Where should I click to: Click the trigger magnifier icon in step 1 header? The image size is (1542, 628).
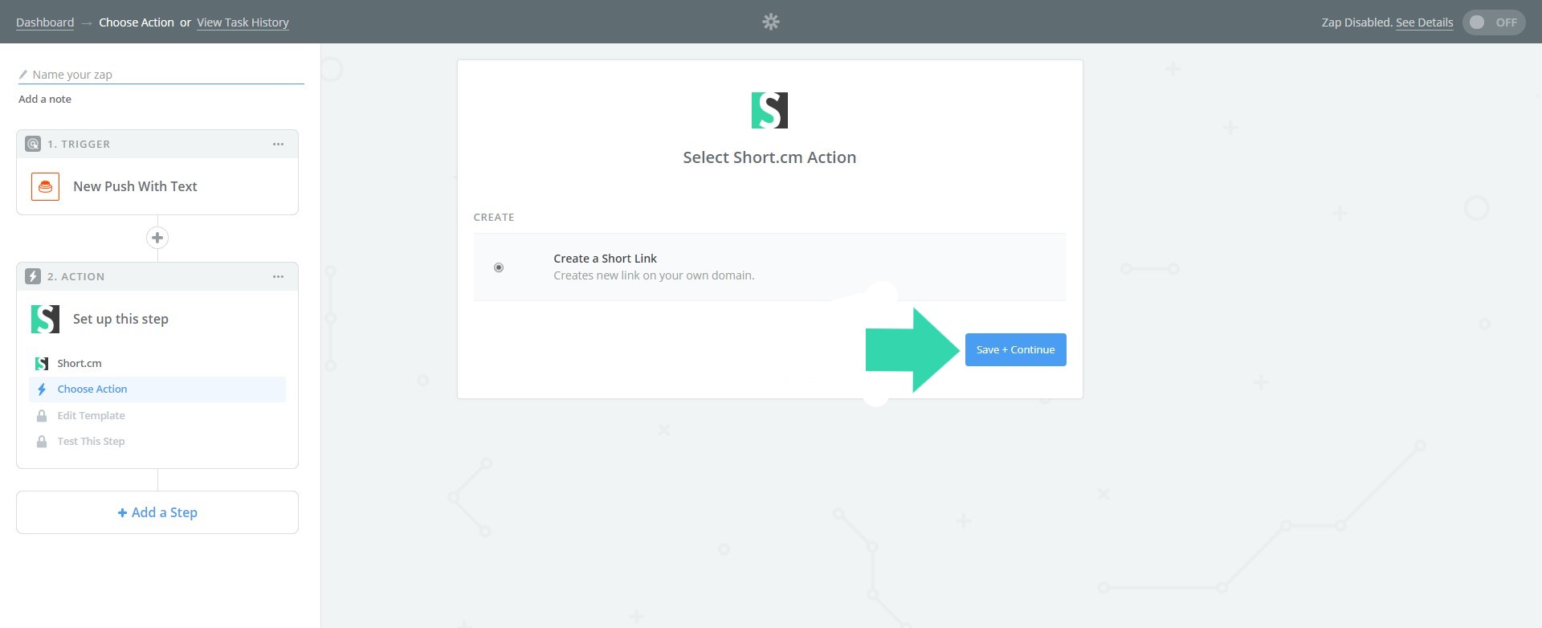33,144
